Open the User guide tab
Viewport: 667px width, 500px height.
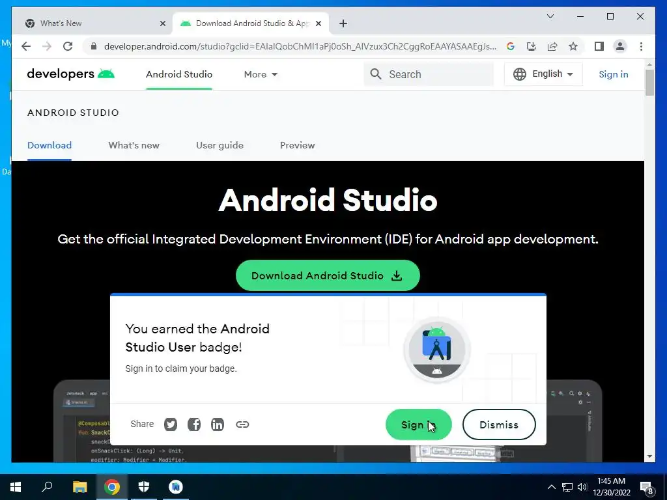click(220, 145)
